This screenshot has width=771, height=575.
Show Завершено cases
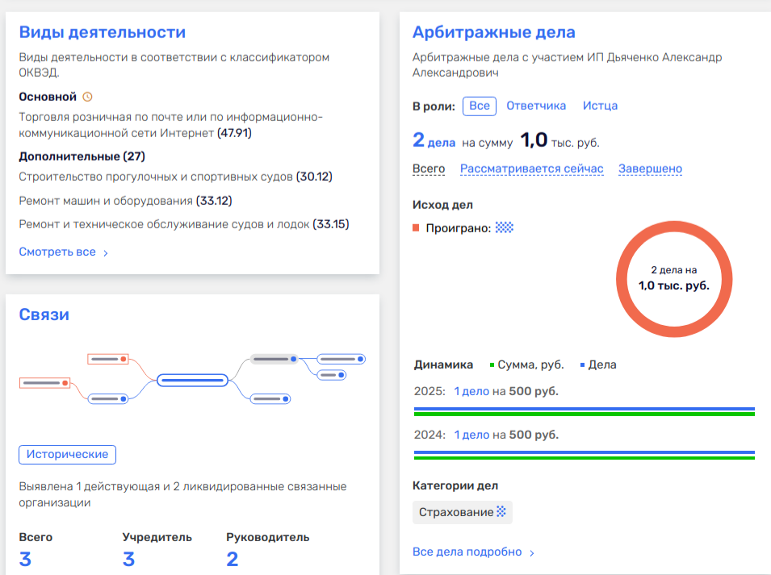pos(650,169)
